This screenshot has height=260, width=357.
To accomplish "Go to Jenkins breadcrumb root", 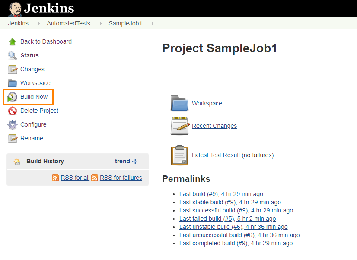I will click(x=18, y=23).
